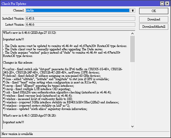Click line "lora - added altitude, latitude and longitude"
171x138 pixels.
click(56, 79)
